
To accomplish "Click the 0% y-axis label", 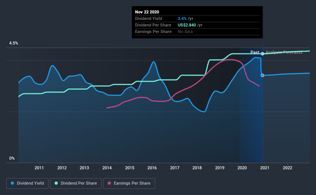I will click(12, 159).
